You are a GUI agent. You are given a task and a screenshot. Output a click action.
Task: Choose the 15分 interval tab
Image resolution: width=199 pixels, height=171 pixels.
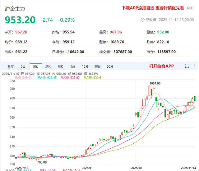(85, 66)
